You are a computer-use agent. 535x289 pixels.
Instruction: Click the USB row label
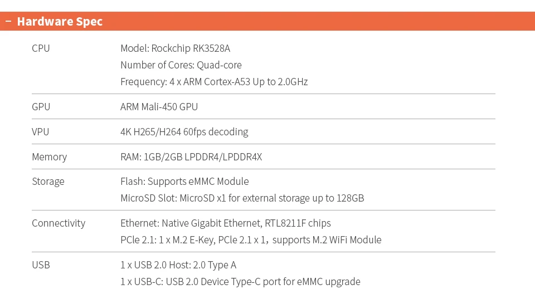[41, 265]
